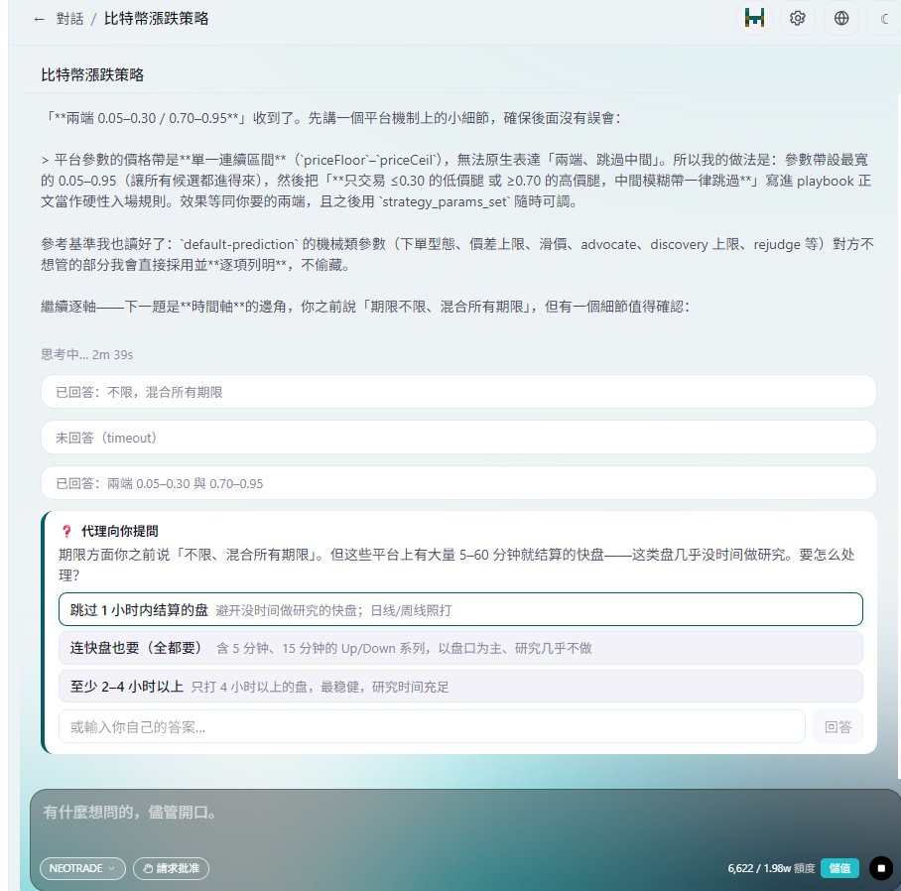Select option 连快盘也要（全都要）
The image size is (901, 891).
(x=460, y=648)
